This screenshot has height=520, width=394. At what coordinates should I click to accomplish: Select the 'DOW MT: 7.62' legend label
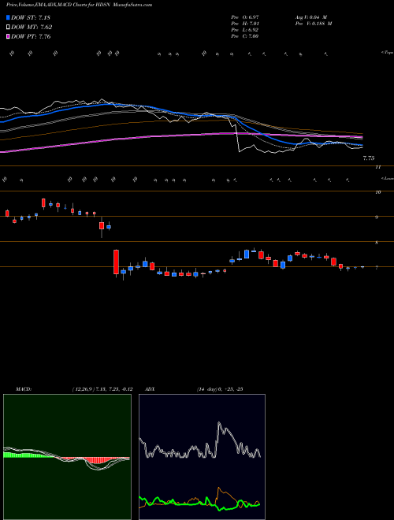click(32, 28)
